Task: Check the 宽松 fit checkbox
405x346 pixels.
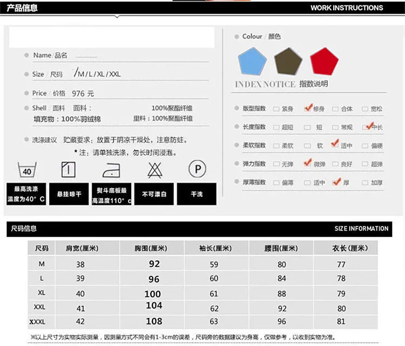Action: click(x=365, y=109)
